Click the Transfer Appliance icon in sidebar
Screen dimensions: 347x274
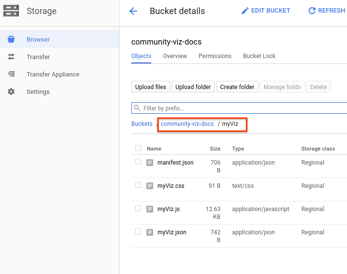(11, 75)
